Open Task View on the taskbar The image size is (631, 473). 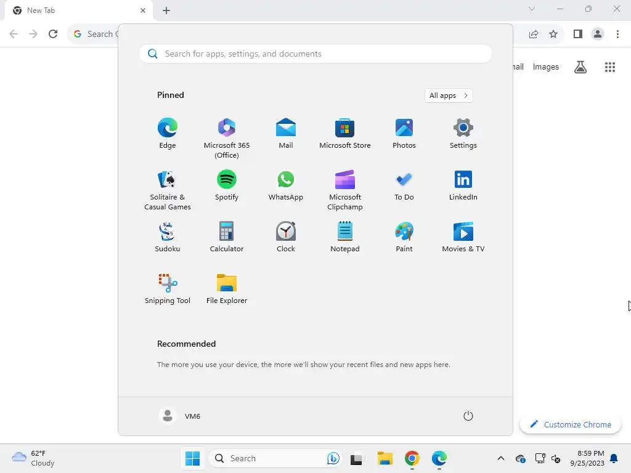pos(356,458)
